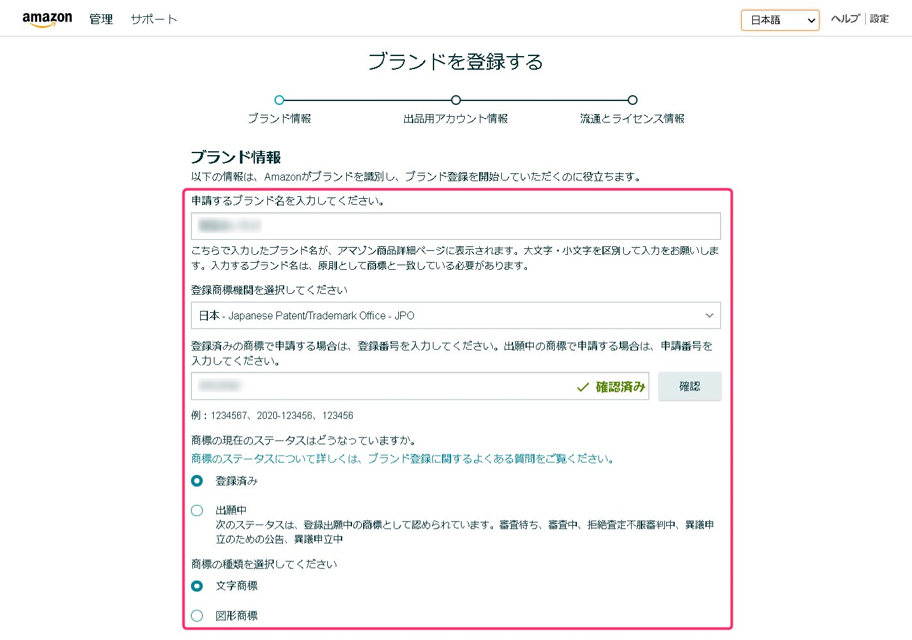Open the 管理 menu

click(100, 19)
